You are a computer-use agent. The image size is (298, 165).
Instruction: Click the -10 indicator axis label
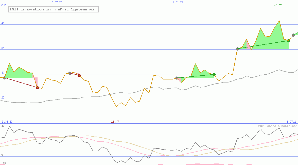pyautogui.click(x=4, y=163)
